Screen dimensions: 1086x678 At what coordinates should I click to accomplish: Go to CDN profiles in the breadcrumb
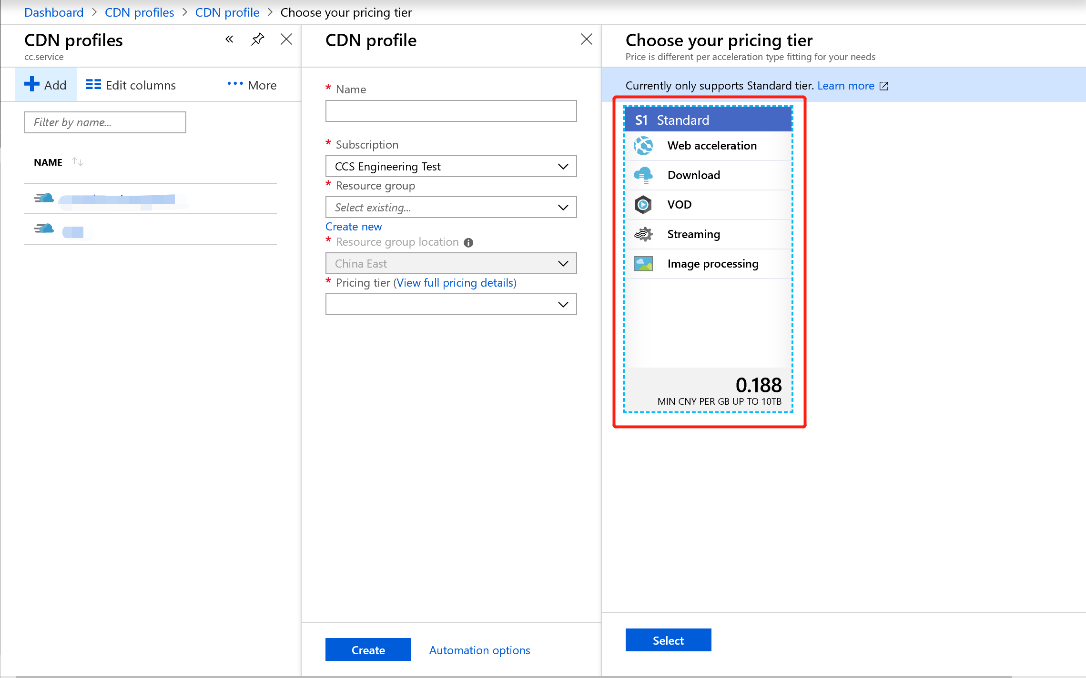coord(139,12)
